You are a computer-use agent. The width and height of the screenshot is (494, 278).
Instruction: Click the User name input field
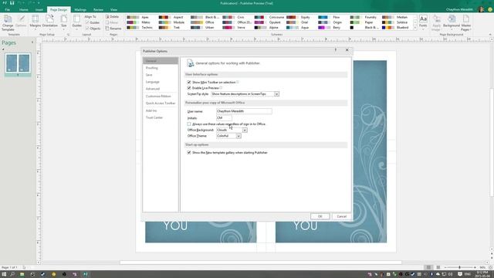[x=244, y=111]
